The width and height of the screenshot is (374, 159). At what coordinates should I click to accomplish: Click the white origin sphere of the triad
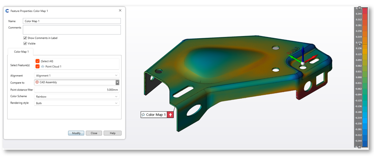[303, 63]
